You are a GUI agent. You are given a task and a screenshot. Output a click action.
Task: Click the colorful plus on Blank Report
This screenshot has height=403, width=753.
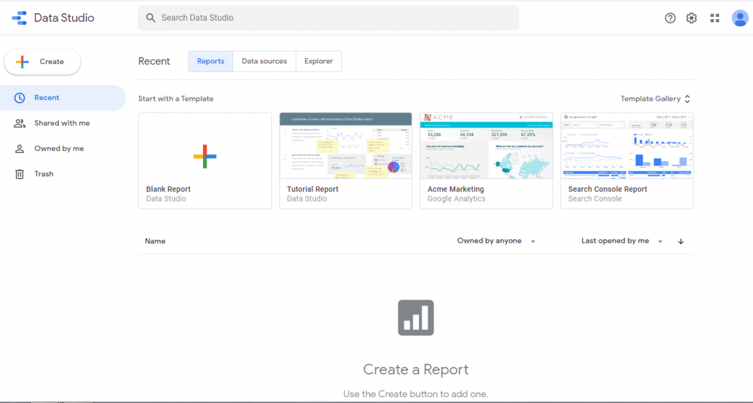click(x=204, y=156)
